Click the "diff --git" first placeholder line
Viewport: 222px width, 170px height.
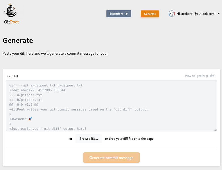click(x=46, y=85)
